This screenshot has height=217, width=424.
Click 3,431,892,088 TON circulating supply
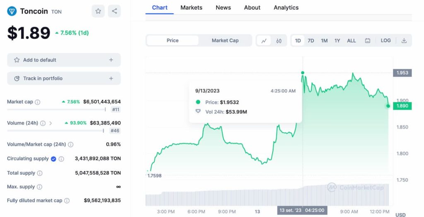tap(98, 159)
